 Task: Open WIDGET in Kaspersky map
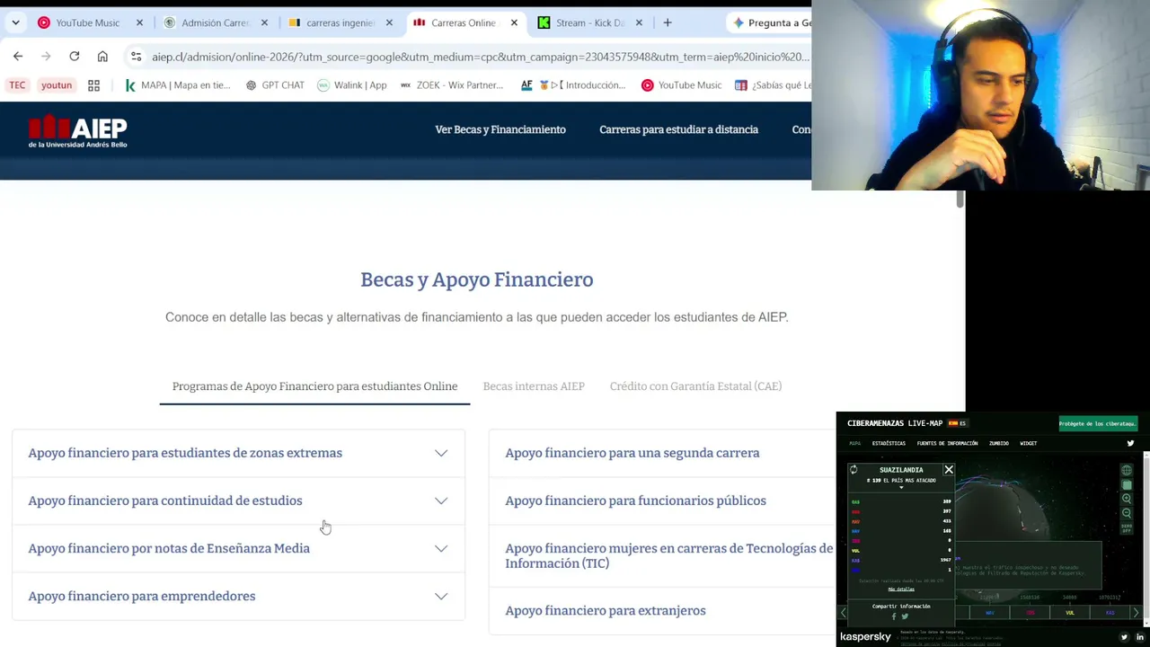tap(1029, 443)
